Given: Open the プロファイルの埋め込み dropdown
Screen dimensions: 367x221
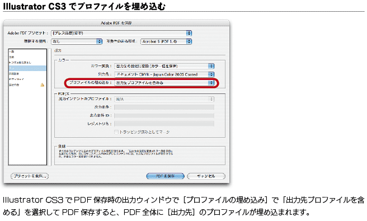Looking at the screenshot, I should (x=164, y=83).
